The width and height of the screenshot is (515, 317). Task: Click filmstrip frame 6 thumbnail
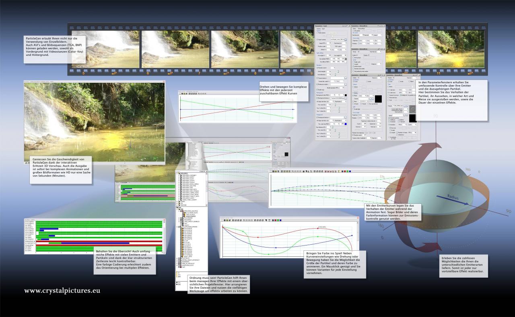point(175,49)
